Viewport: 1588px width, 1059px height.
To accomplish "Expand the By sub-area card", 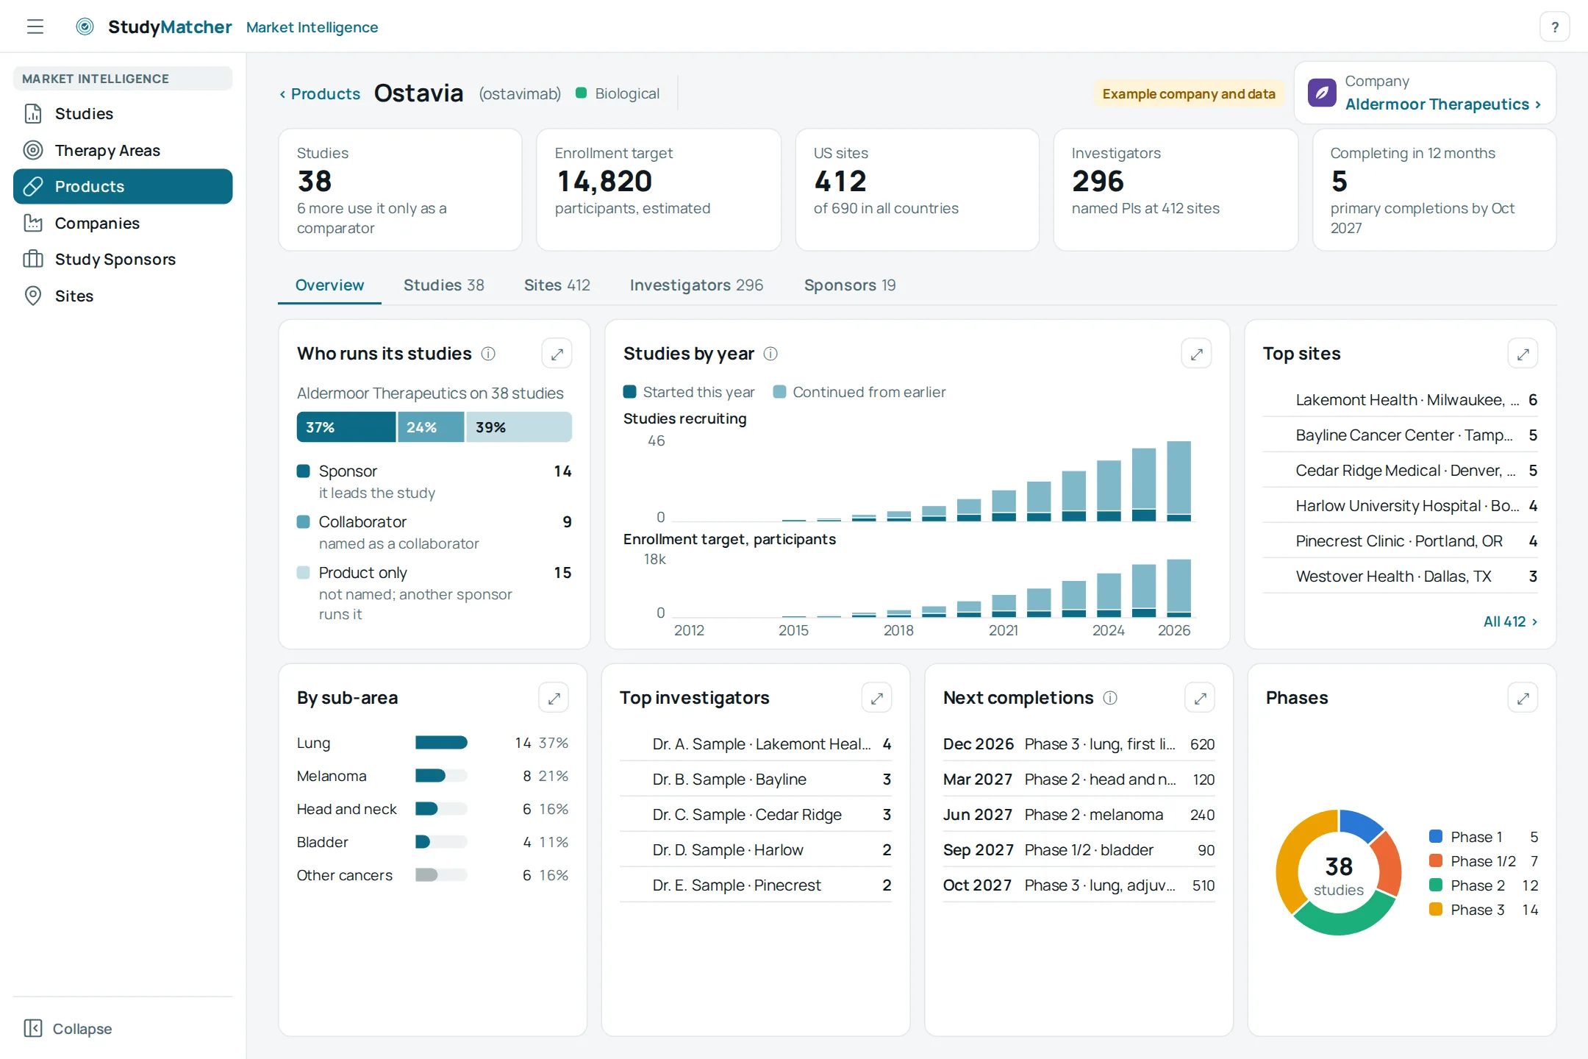I will pos(554,698).
